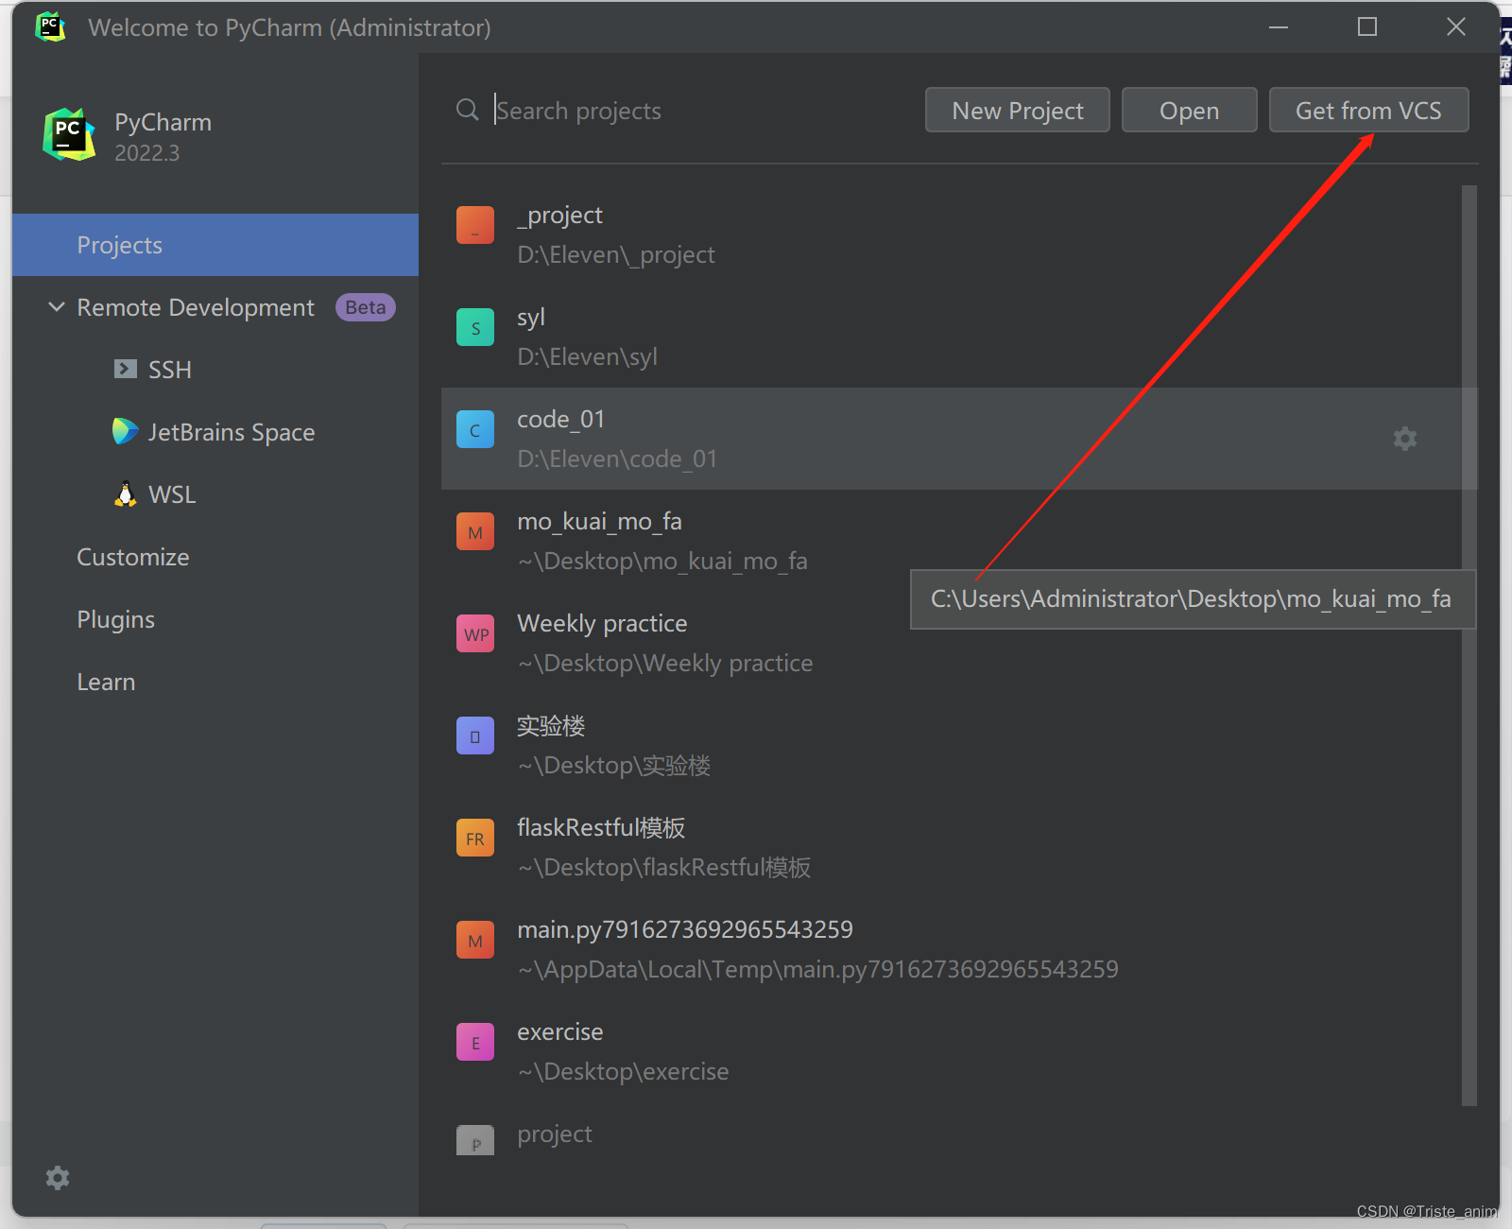Viewport: 1512px width, 1229px height.
Task: Click the SSH terminal icon
Action: coord(126,369)
